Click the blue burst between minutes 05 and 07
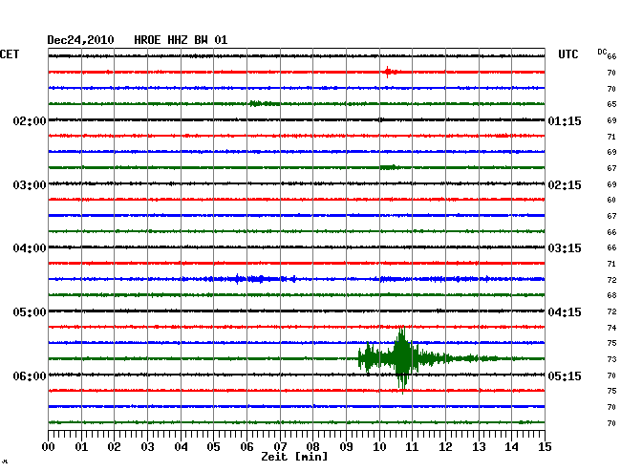Image resolution: width=621 pixels, height=472 pixels. coord(251,279)
